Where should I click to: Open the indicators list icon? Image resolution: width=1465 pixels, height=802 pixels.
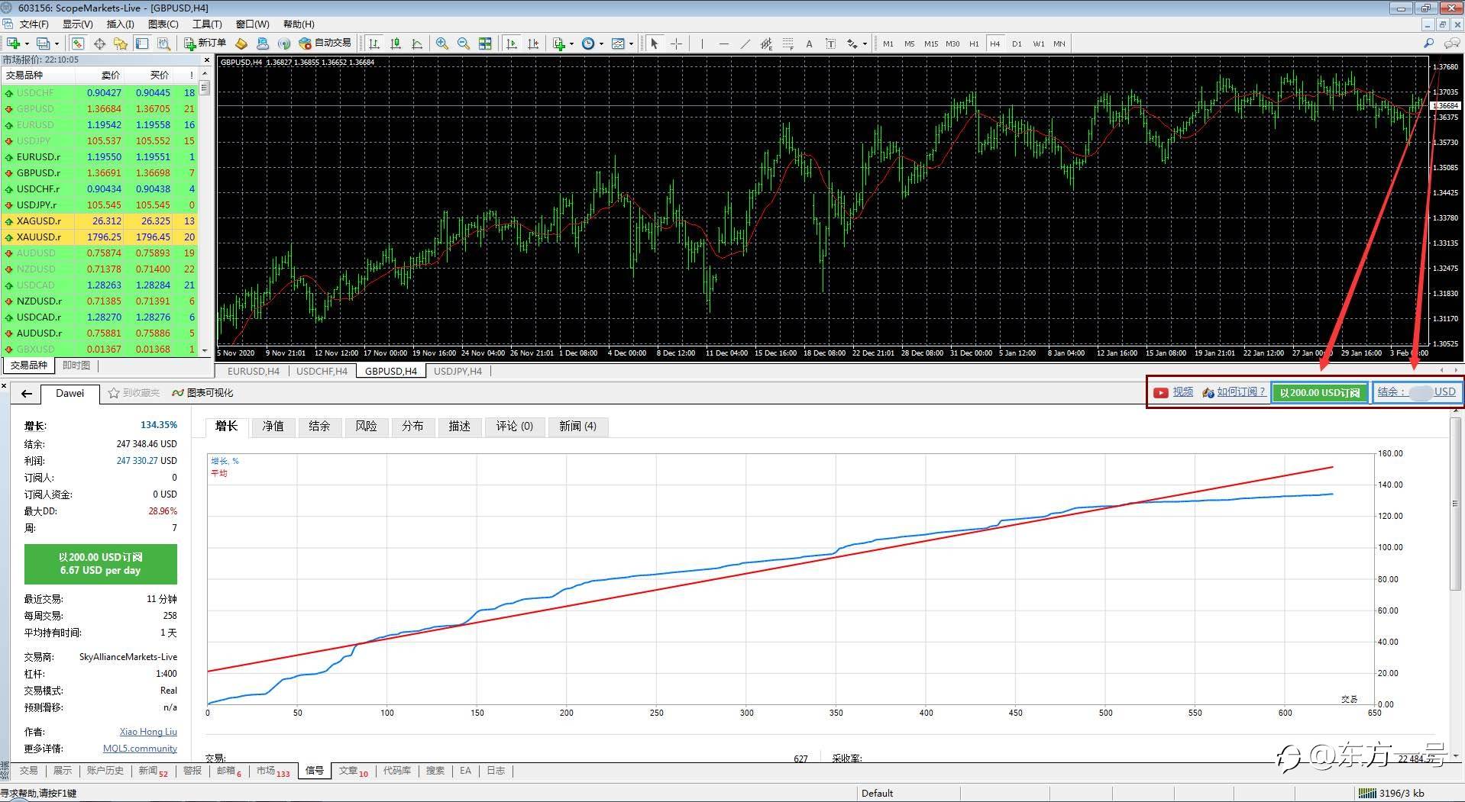(558, 43)
